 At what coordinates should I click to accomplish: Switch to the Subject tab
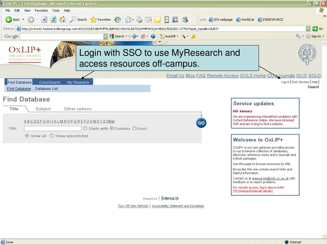point(43,109)
